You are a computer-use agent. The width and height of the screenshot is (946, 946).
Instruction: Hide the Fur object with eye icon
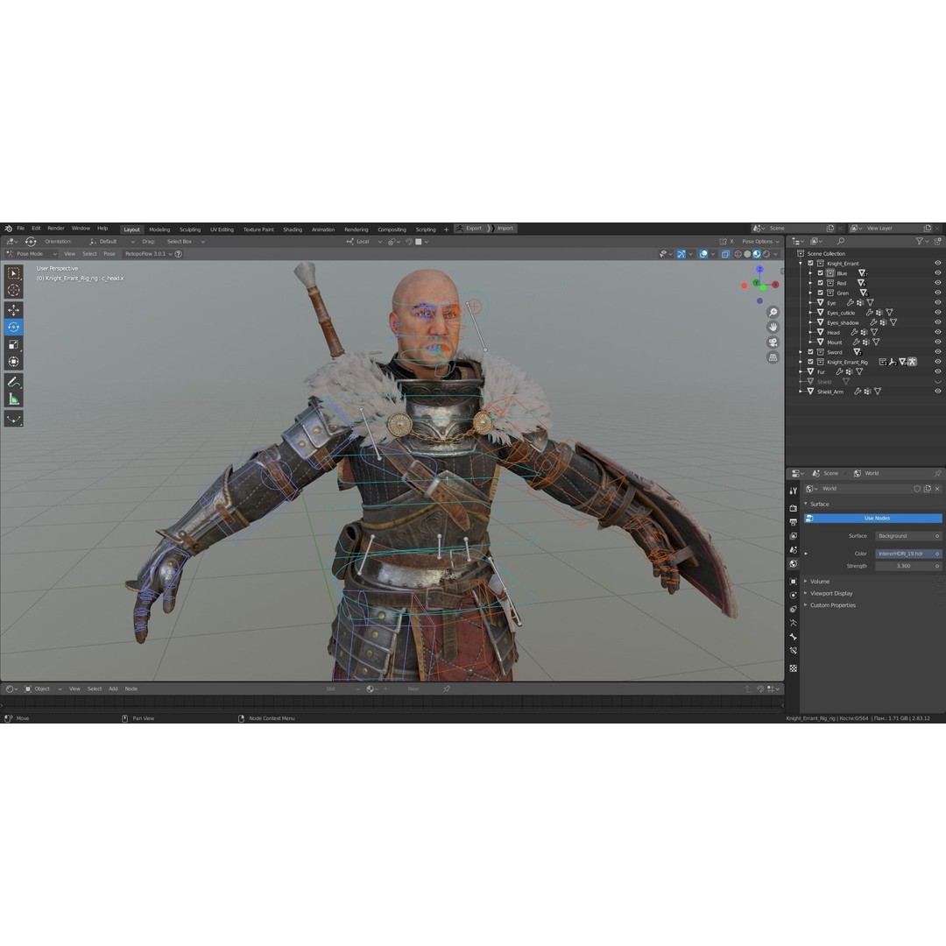pyautogui.click(x=937, y=371)
